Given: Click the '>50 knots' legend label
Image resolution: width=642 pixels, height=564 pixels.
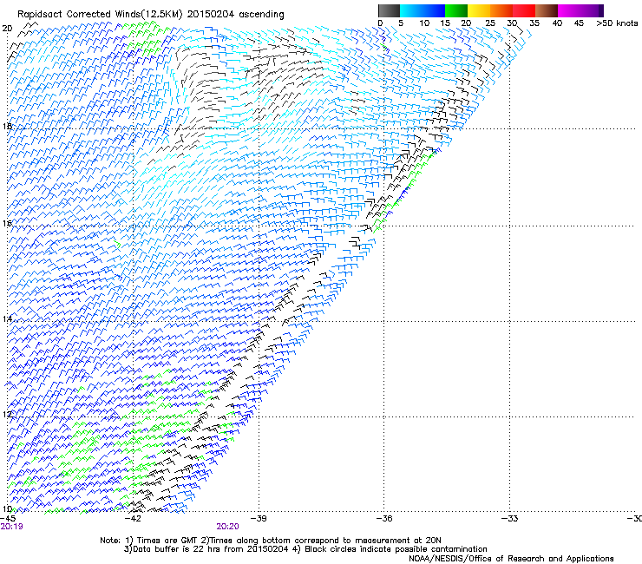Looking at the screenshot, I should 617,23.
